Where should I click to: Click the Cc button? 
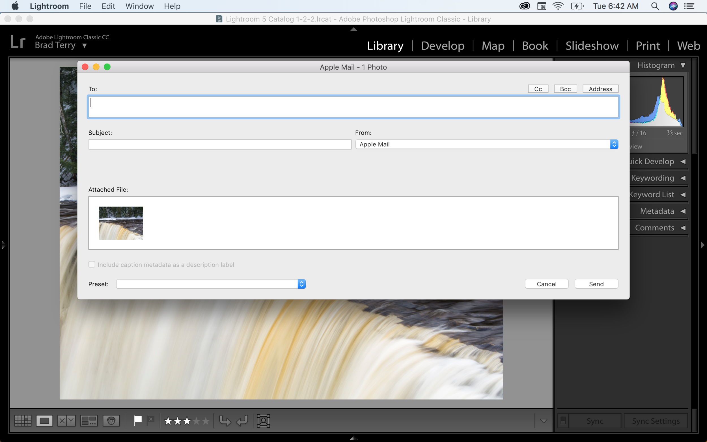click(x=538, y=89)
